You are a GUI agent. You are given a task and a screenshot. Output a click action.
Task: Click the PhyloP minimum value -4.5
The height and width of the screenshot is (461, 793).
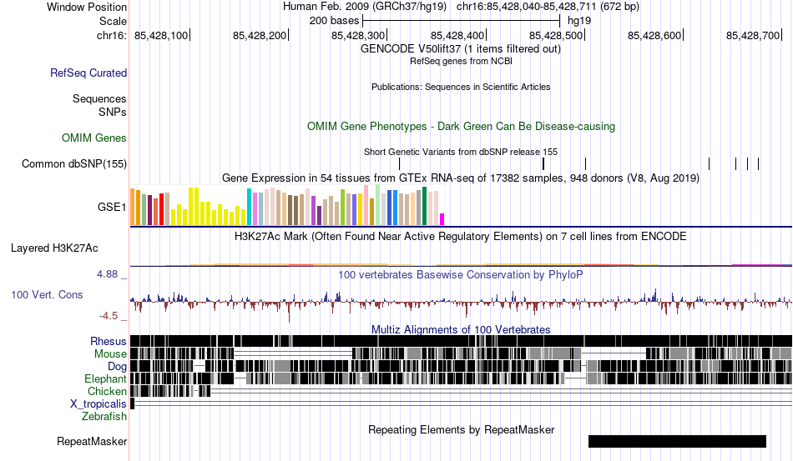click(x=109, y=316)
